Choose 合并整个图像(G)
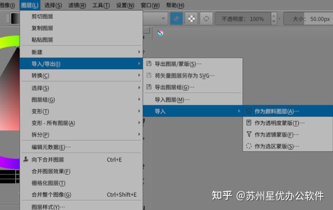333x210 pixels. [x=81, y=195]
